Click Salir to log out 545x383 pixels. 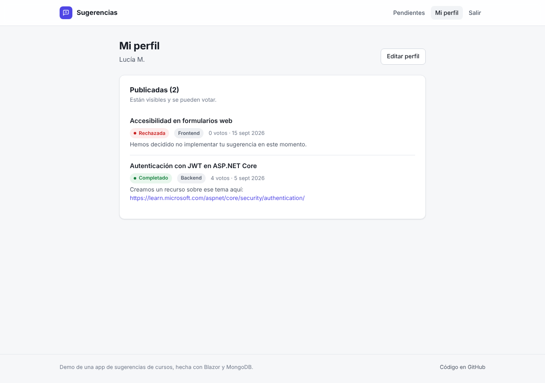[x=475, y=13]
